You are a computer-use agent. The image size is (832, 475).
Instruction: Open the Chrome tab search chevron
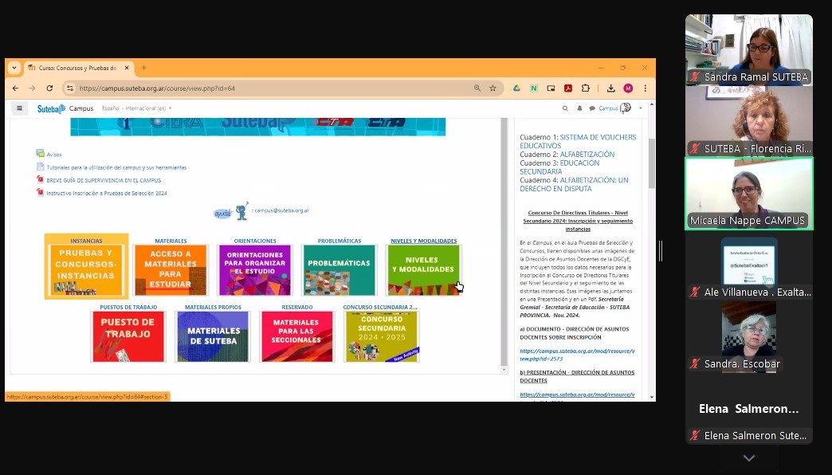tap(14, 68)
